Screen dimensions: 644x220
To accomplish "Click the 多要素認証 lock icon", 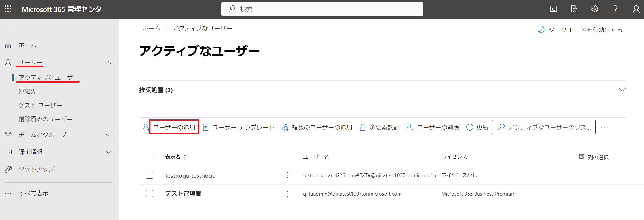I will [363, 127].
